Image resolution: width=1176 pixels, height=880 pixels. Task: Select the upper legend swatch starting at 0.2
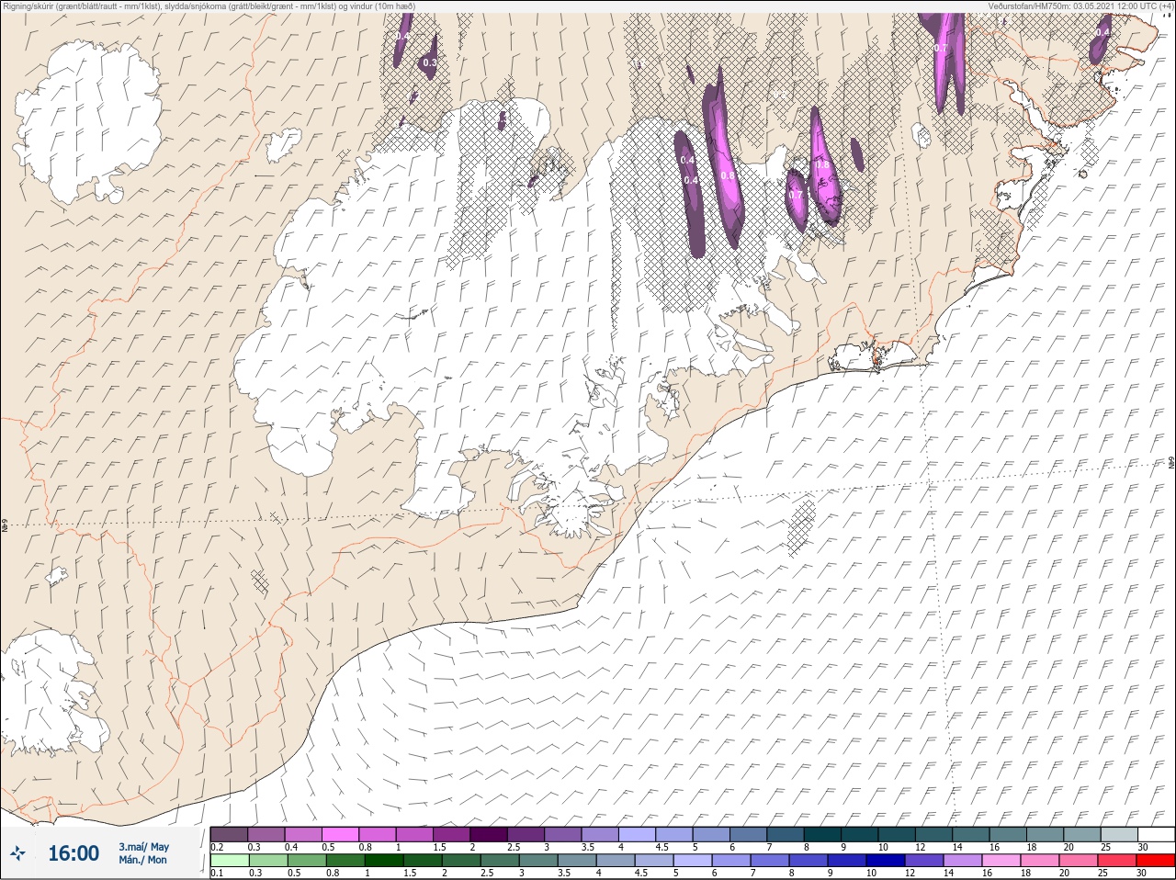click(229, 835)
